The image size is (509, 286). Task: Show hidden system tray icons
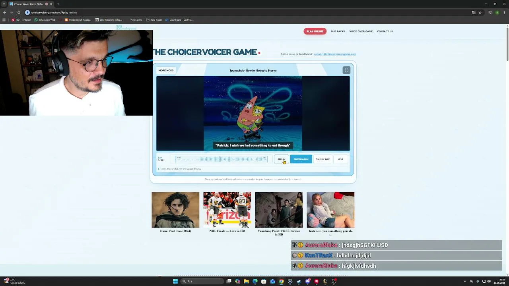(465, 281)
